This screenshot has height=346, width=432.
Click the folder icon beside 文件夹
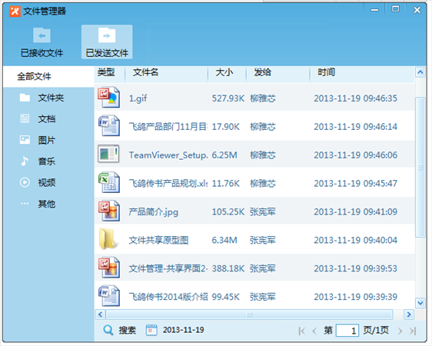(x=25, y=98)
